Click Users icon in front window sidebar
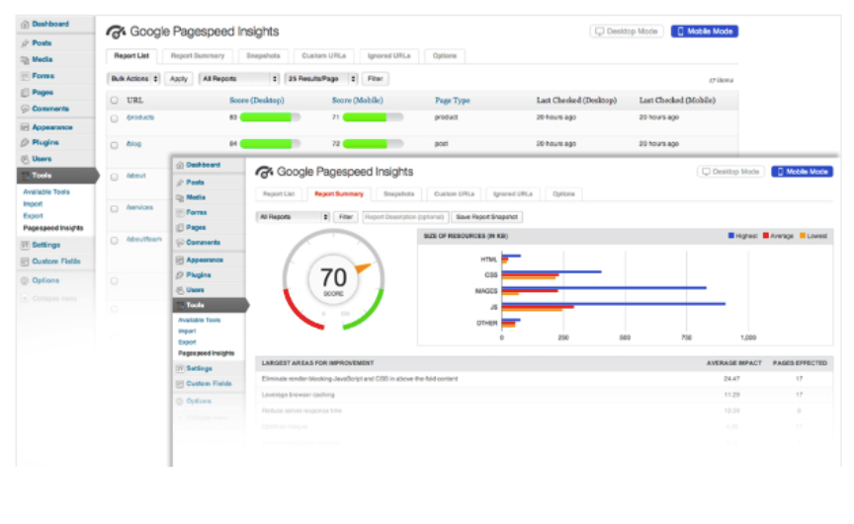Image resolution: width=854 pixels, height=524 pixels. pyautogui.click(x=180, y=290)
